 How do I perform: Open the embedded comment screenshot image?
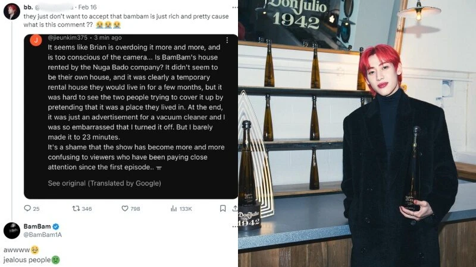131,116
